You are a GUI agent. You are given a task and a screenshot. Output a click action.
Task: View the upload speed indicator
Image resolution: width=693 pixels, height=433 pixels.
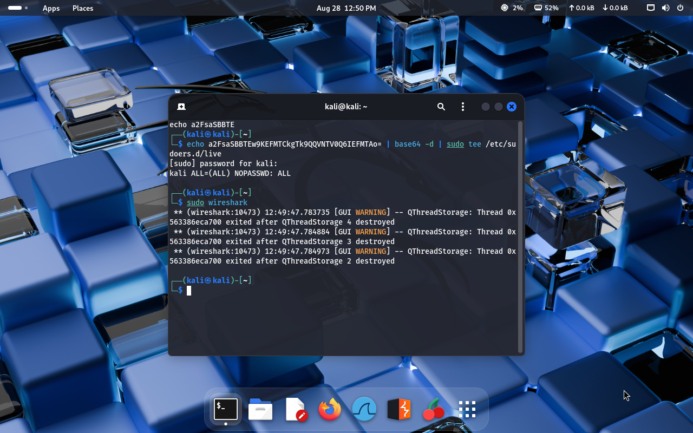pos(581,8)
